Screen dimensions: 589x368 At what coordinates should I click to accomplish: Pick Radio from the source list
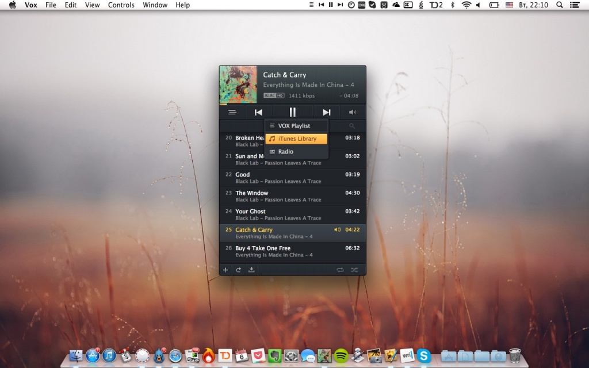click(285, 152)
